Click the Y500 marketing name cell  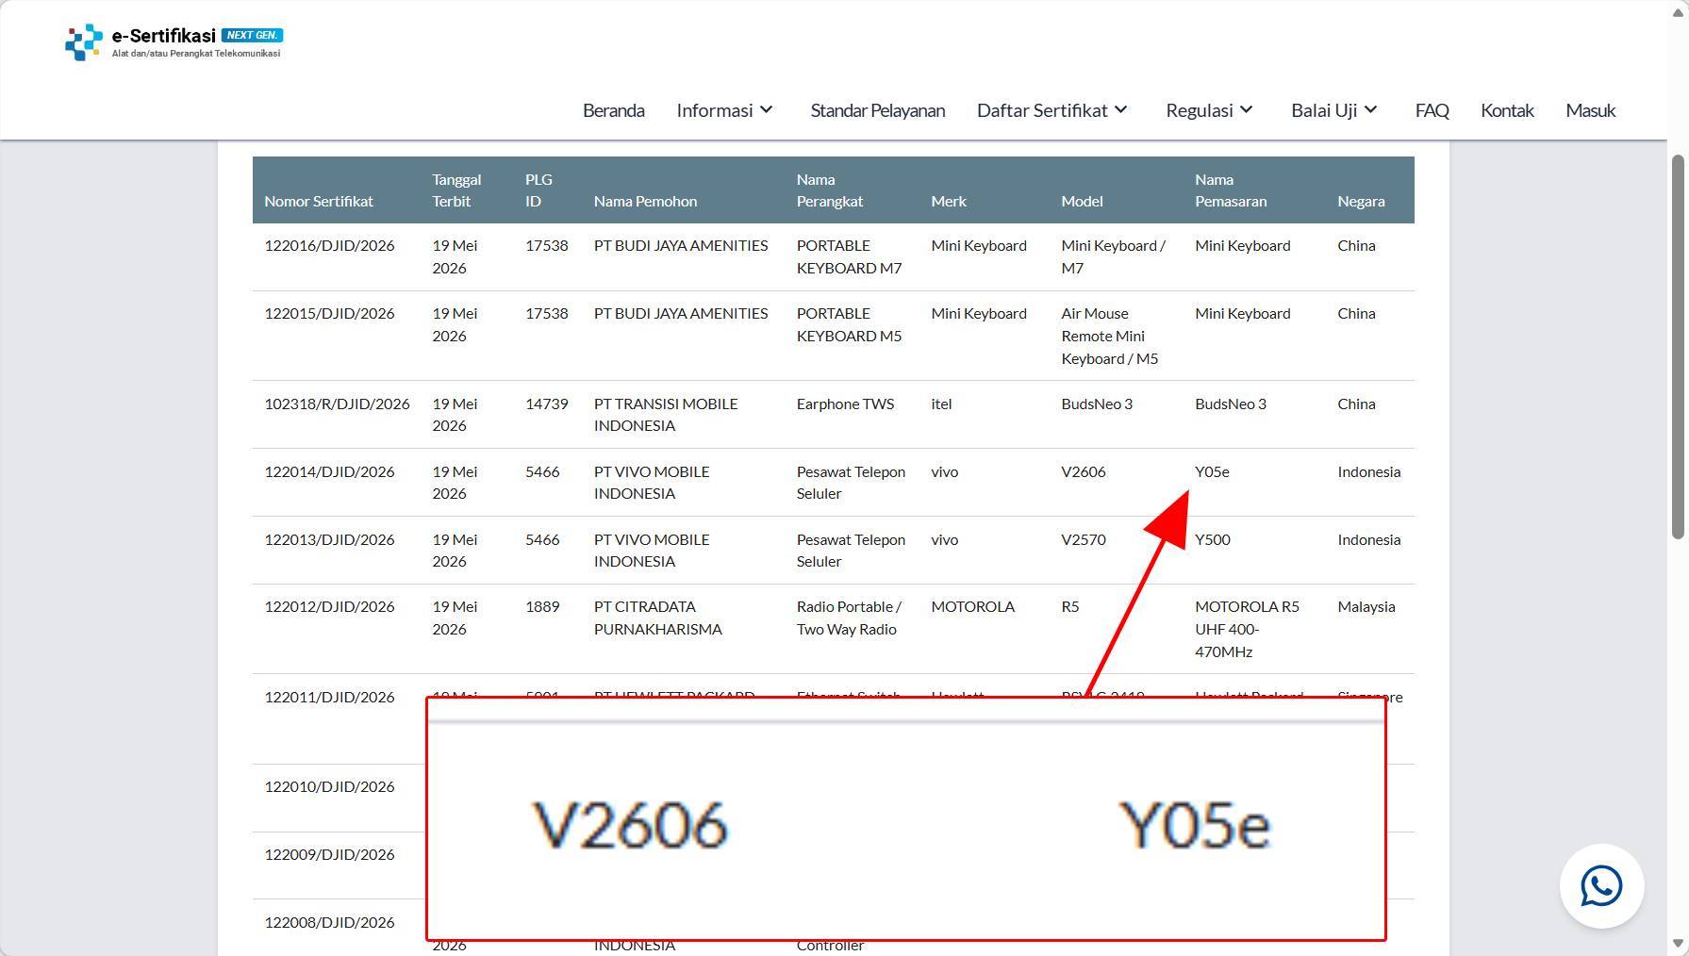tap(1213, 539)
